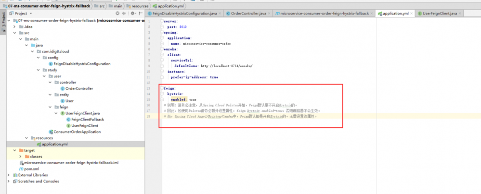Collapse the study package

39,70
